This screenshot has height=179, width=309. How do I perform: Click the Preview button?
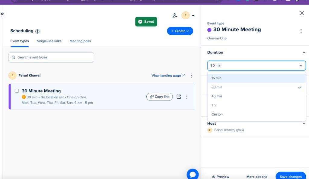coord(221,177)
